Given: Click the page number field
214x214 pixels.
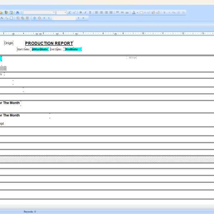Looking at the screenshot, I should [64, 18].
